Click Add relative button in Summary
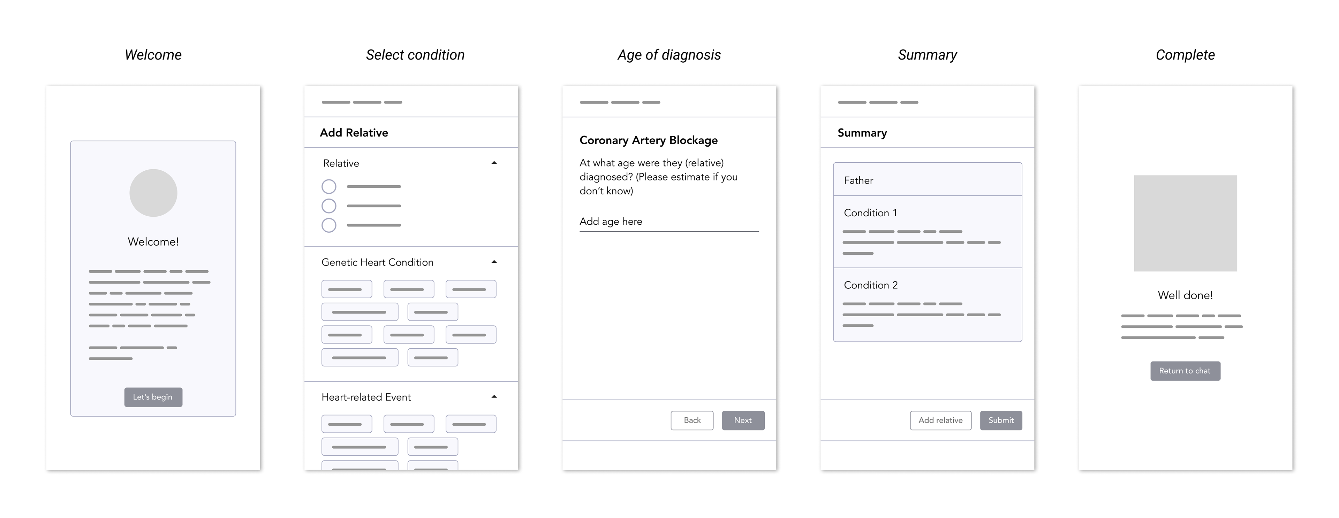This screenshot has width=1339, height=518. (940, 420)
